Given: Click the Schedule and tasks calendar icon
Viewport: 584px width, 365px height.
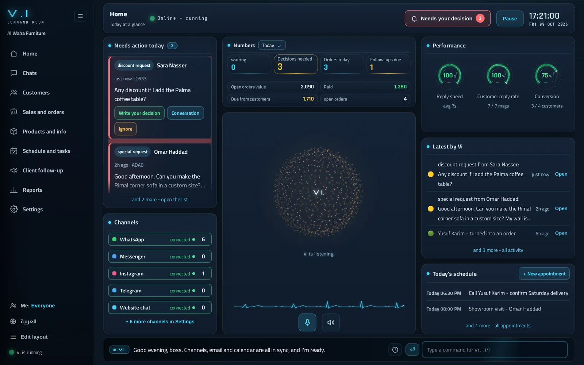Looking at the screenshot, I should pos(14,151).
